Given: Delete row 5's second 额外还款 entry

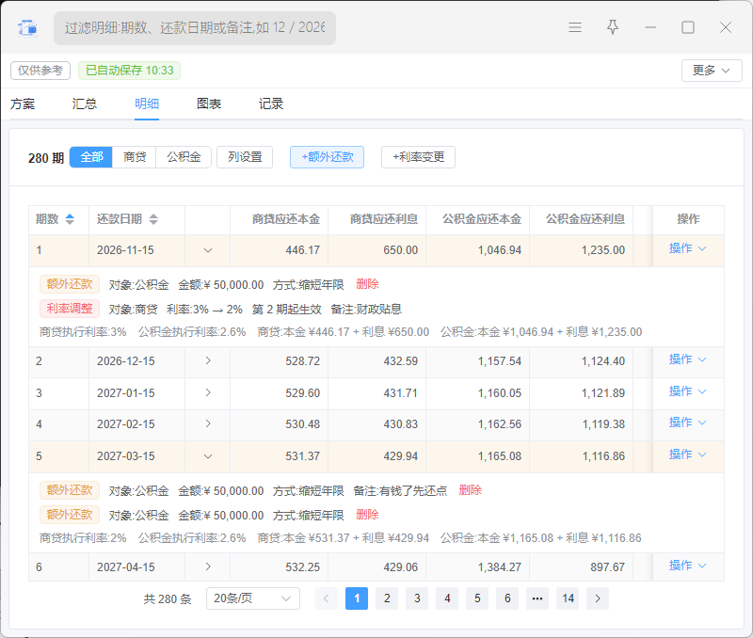Looking at the screenshot, I should click(367, 515).
